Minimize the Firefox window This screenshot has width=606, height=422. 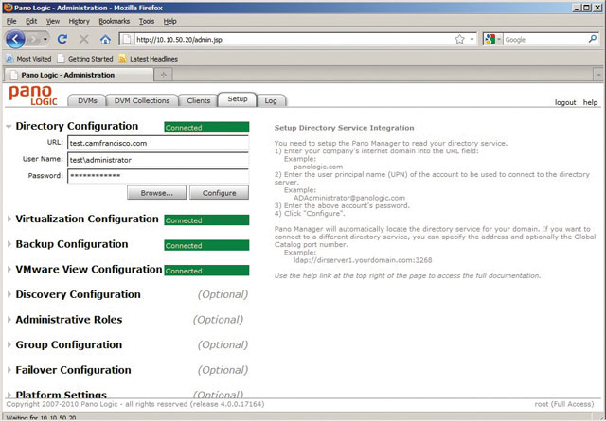(577, 8)
